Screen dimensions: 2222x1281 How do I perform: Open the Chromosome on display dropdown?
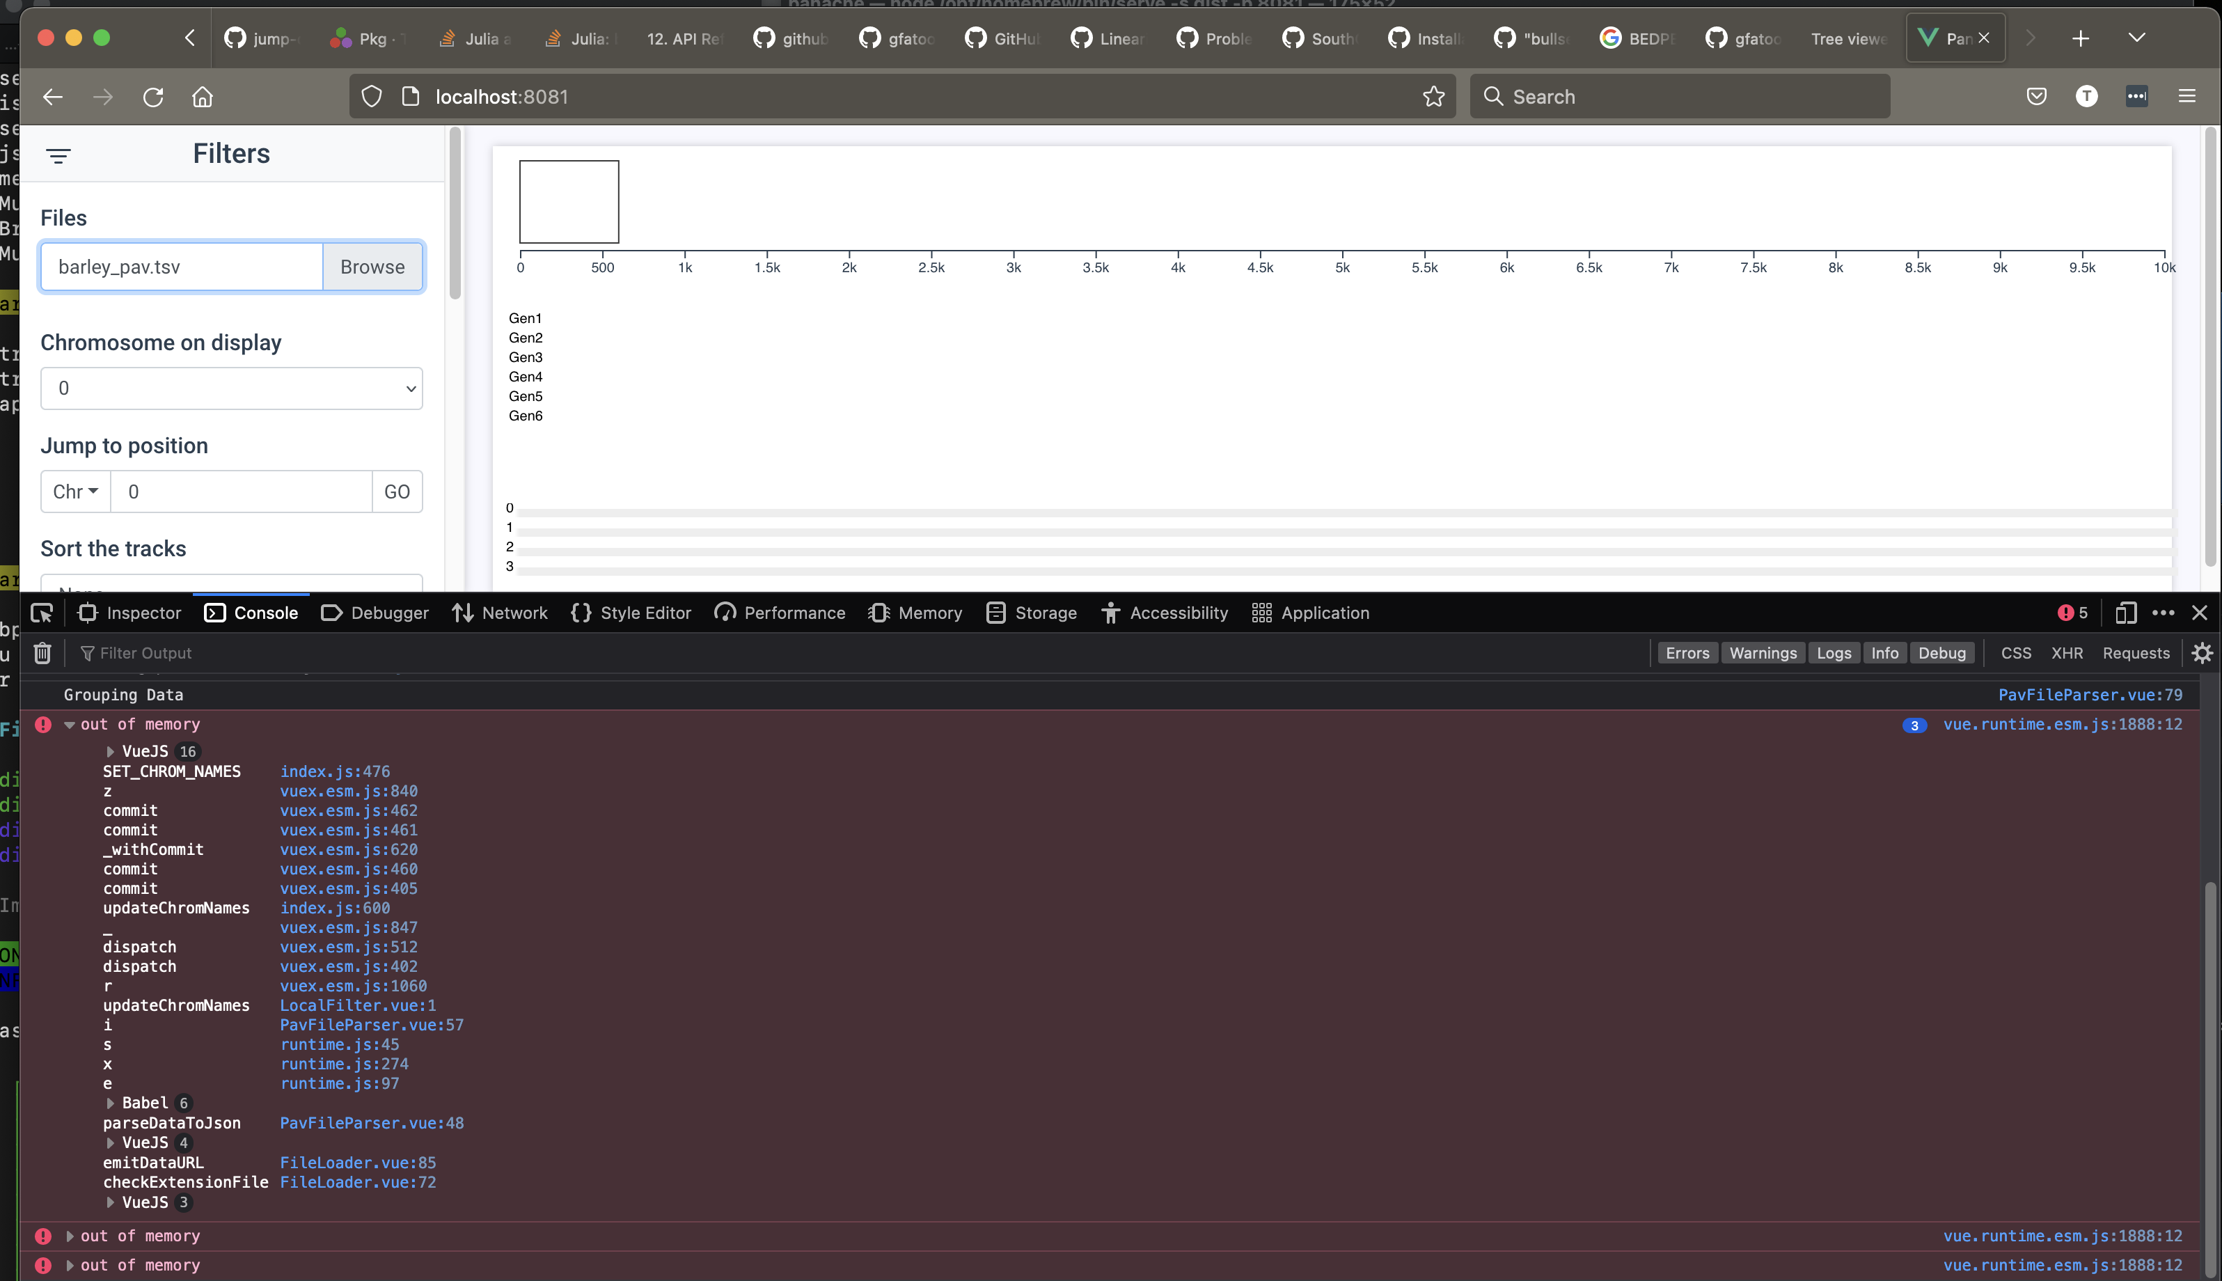(231, 388)
